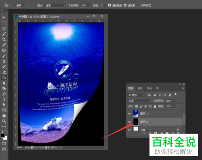Screen dimensions: 202x160
Task: Change screen mode icon in toolbox
Action: [4, 149]
